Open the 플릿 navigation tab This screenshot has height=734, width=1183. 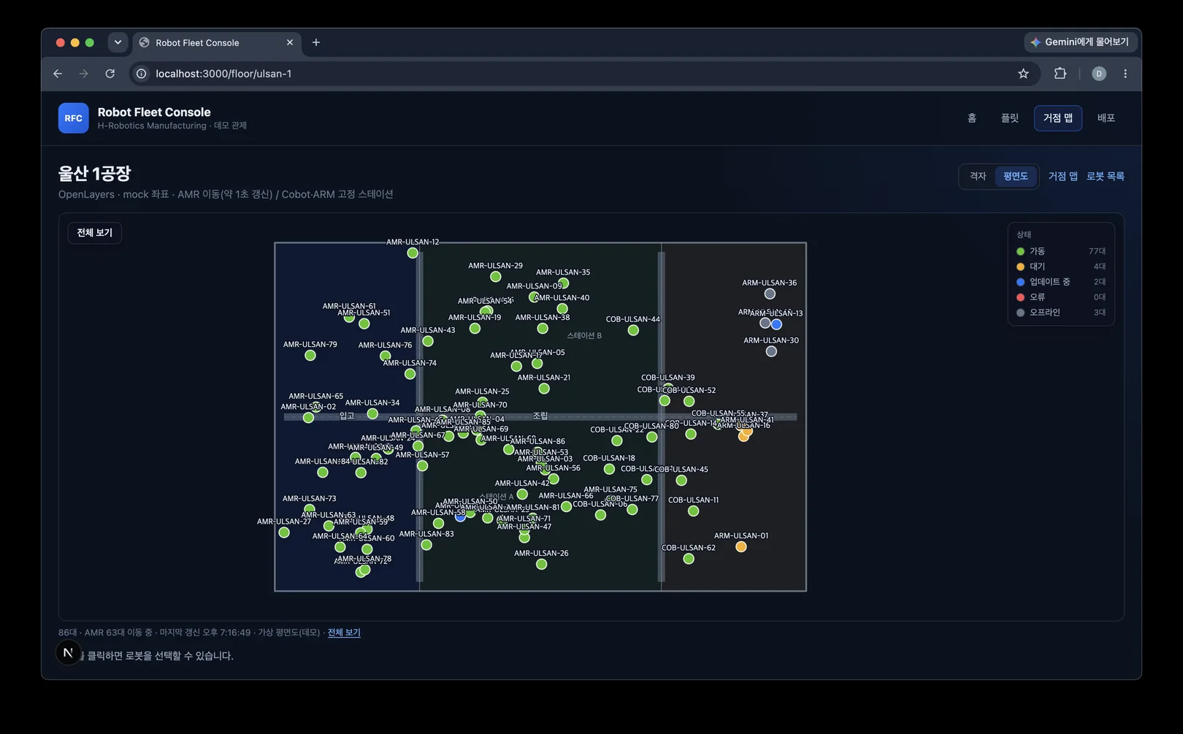click(1010, 118)
